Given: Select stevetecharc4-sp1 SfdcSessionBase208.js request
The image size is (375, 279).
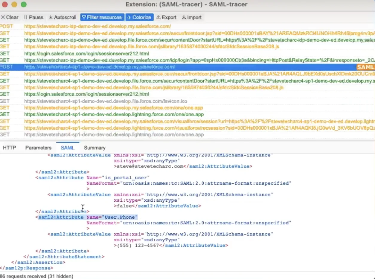Looking at the screenshot, I should [x=187, y=87].
